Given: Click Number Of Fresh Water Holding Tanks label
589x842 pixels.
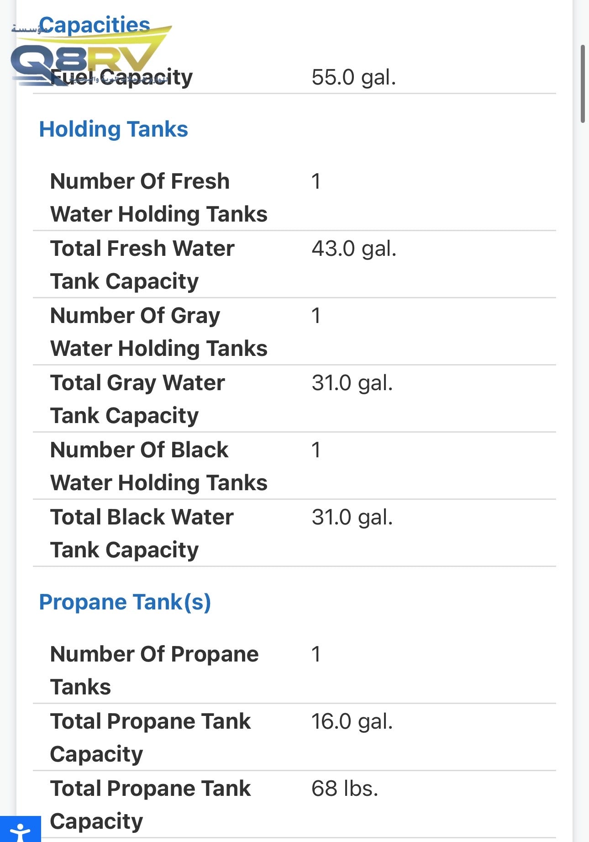Looking at the screenshot, I should point(158,197).
